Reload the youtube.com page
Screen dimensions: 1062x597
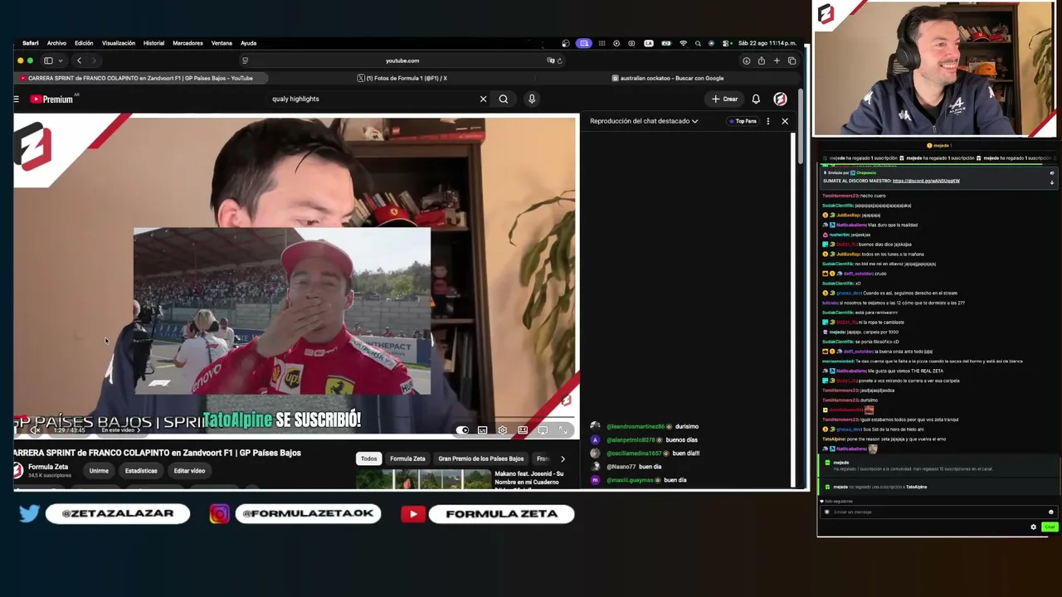coord(560,61)
